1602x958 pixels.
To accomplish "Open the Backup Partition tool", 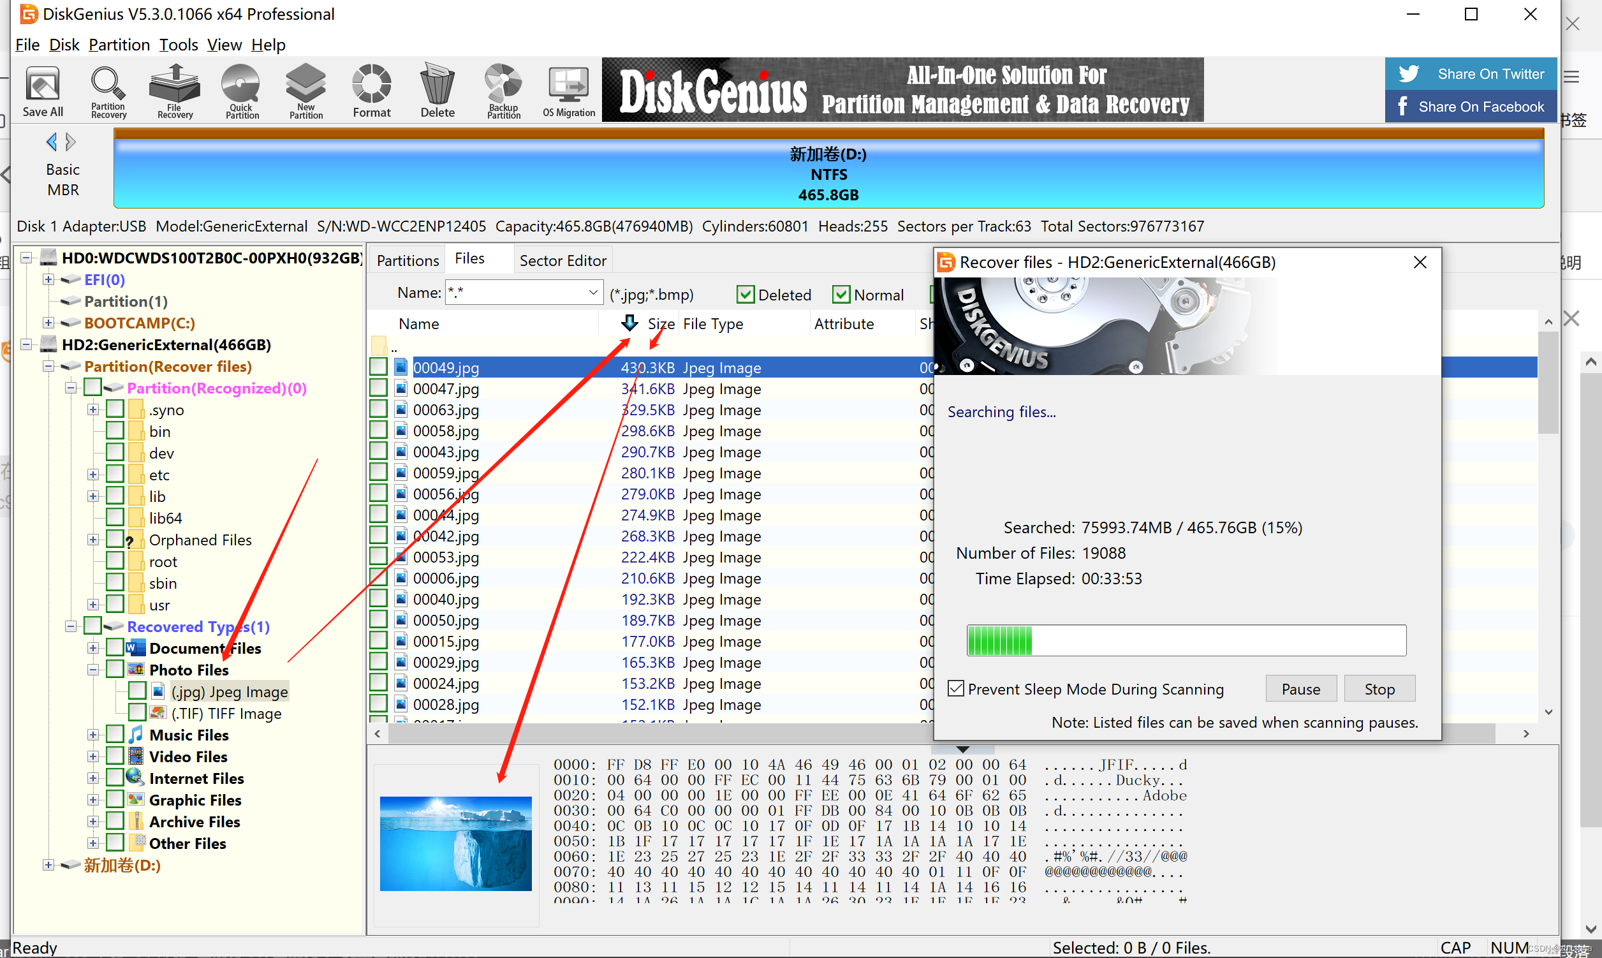I will [x=503, y=91].
